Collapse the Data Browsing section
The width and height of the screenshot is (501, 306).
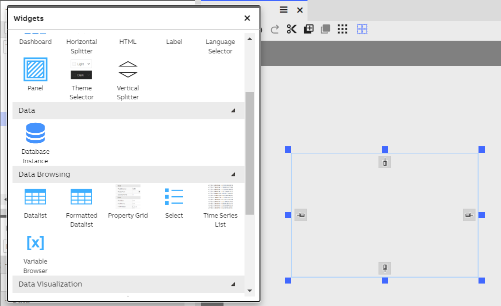(232, 174)
